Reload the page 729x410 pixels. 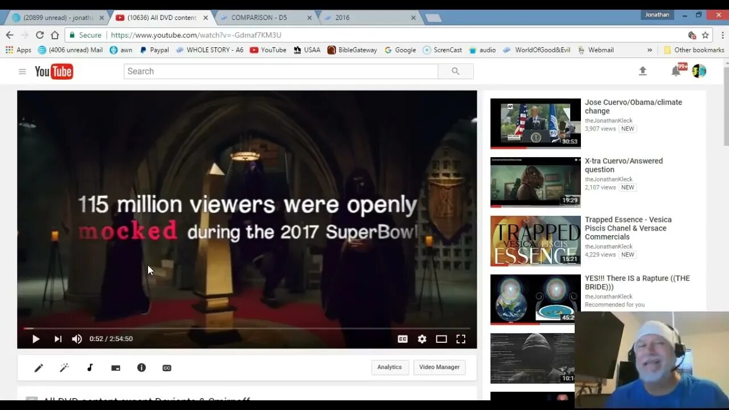pyautogui.click(x=40, y=35)
